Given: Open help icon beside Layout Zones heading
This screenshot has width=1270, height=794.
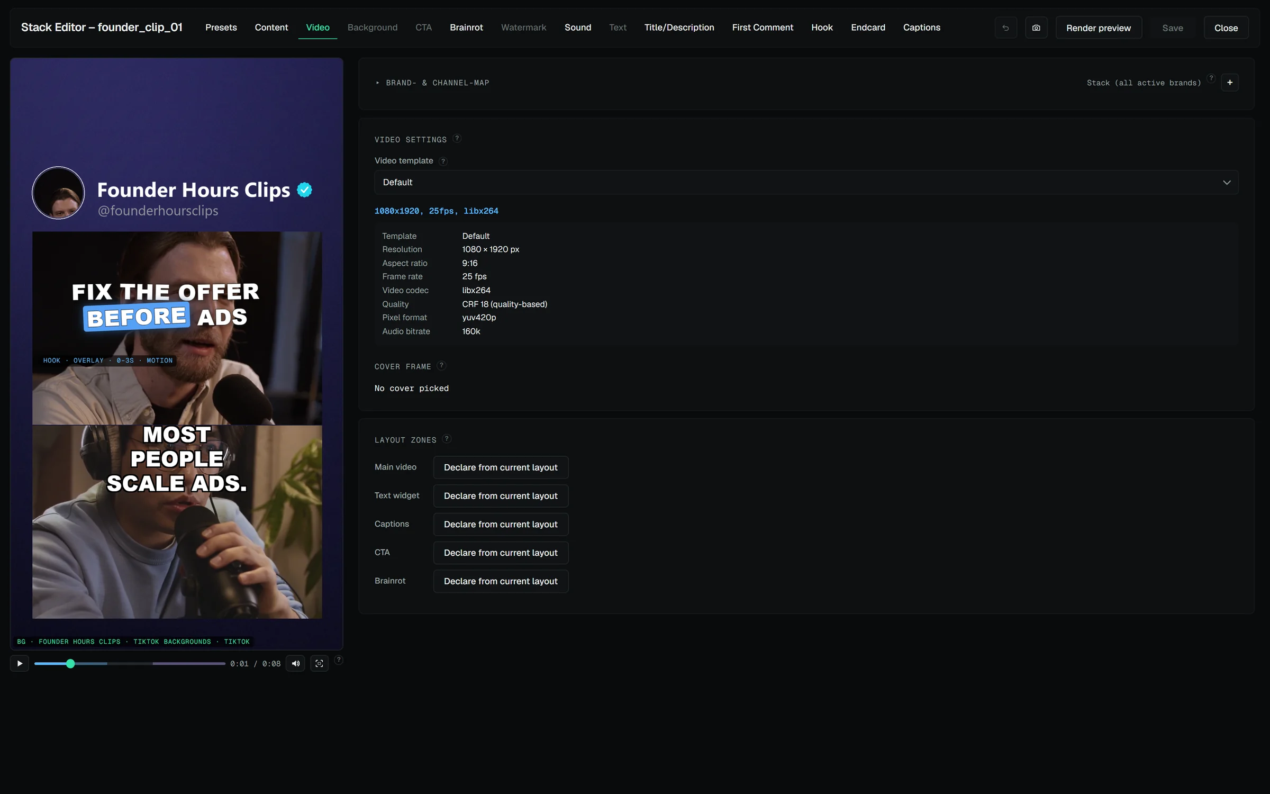Looking at the screenshot, I should point(447,439).
